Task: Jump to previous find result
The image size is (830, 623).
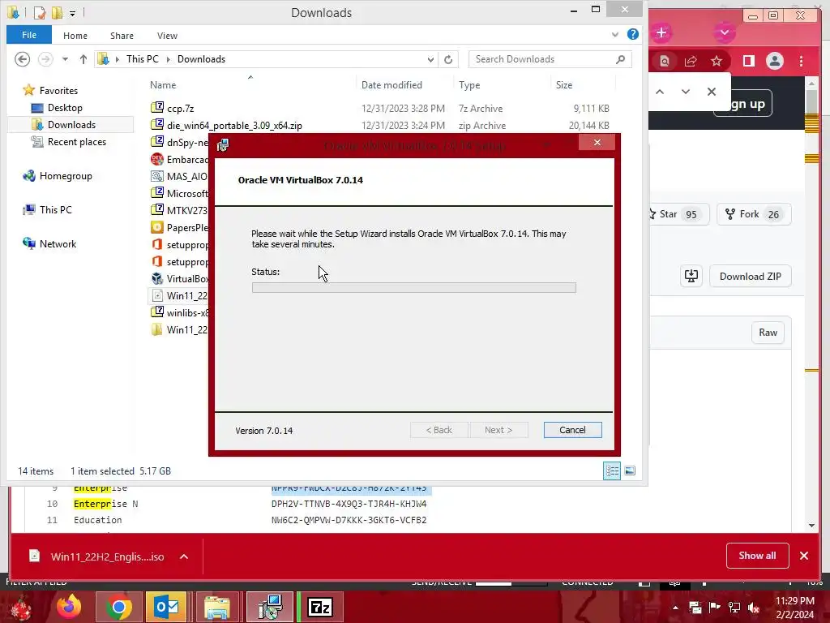Action: click(x=660, y=92)
